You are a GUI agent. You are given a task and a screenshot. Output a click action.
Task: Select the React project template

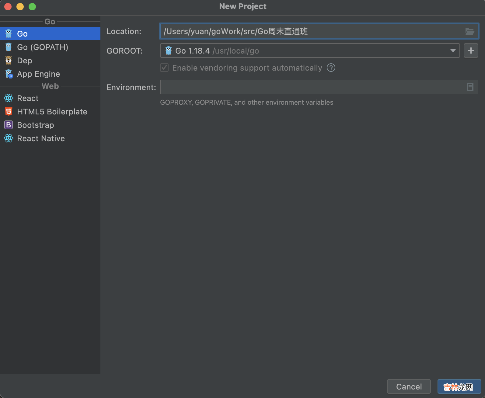(50, 98)
